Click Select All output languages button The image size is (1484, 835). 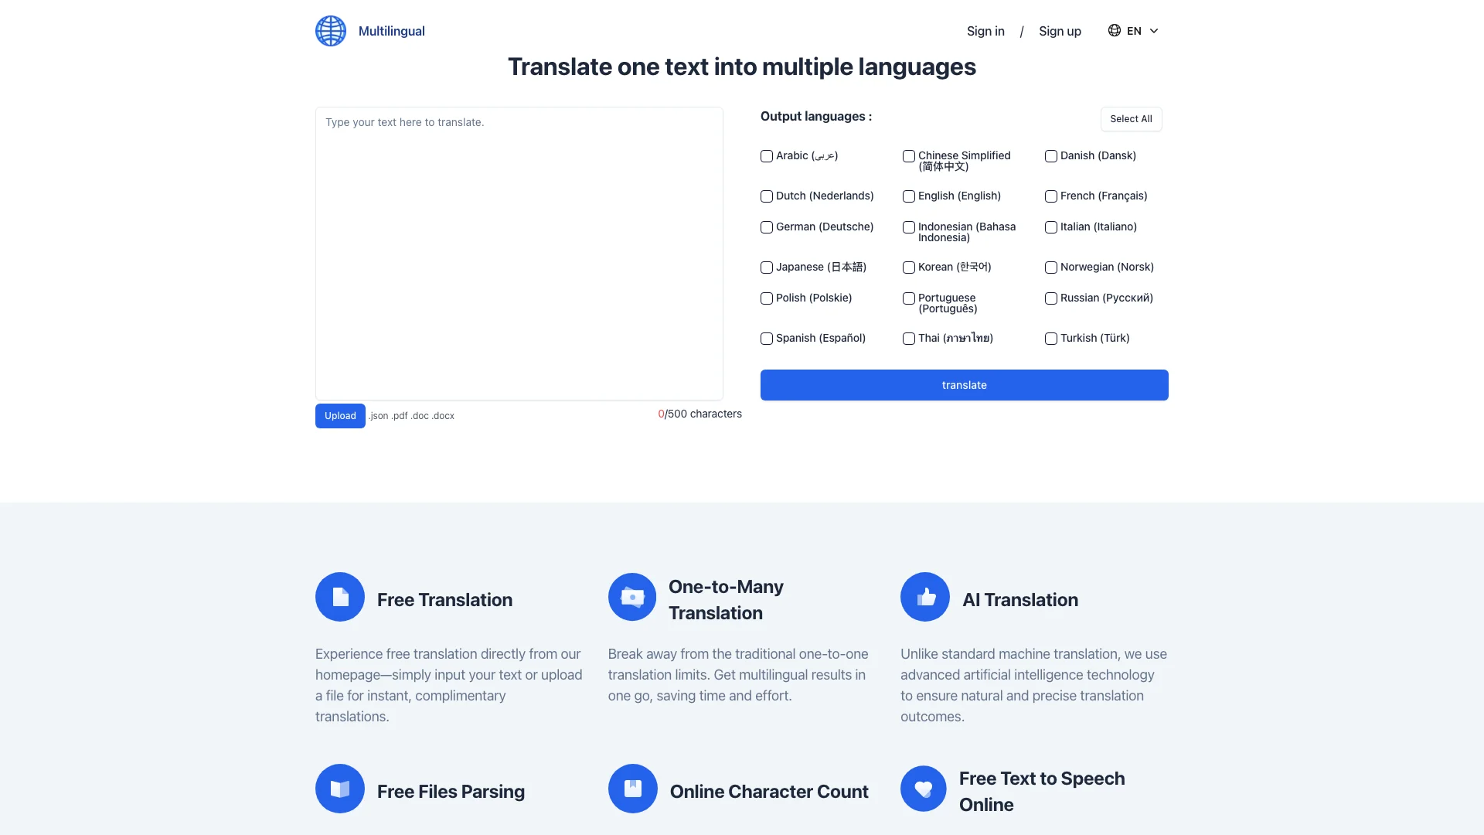pos(1130,118)
